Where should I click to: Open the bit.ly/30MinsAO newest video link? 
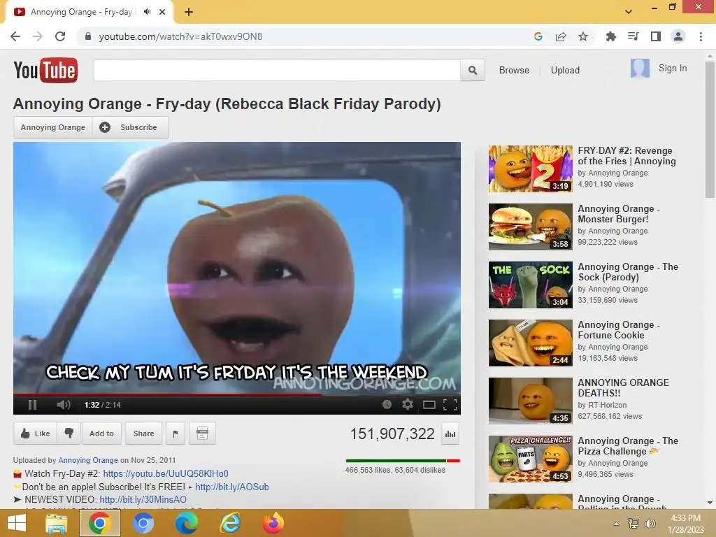click(143, 499)
